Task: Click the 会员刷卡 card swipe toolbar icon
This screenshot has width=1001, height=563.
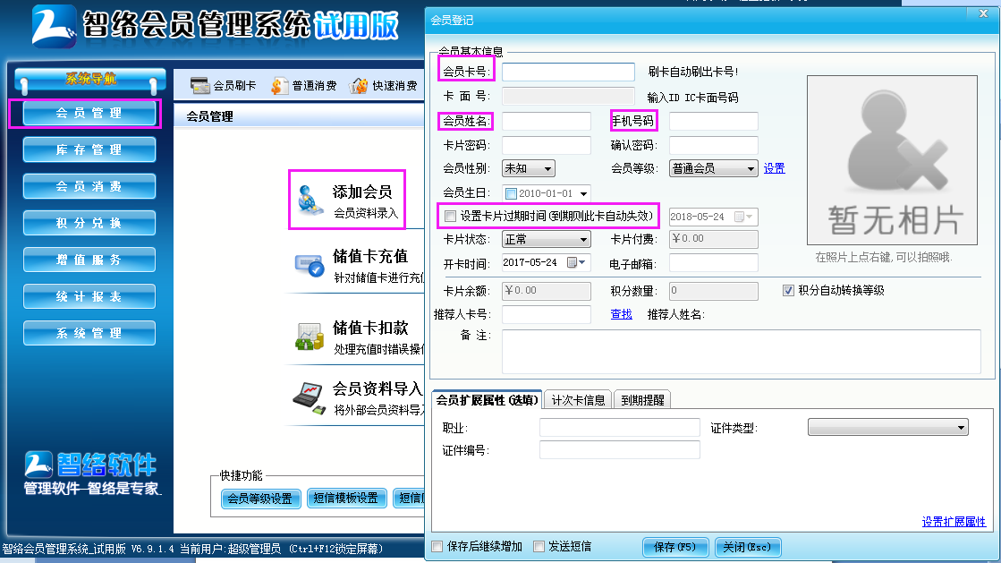Action: [199, 86]
